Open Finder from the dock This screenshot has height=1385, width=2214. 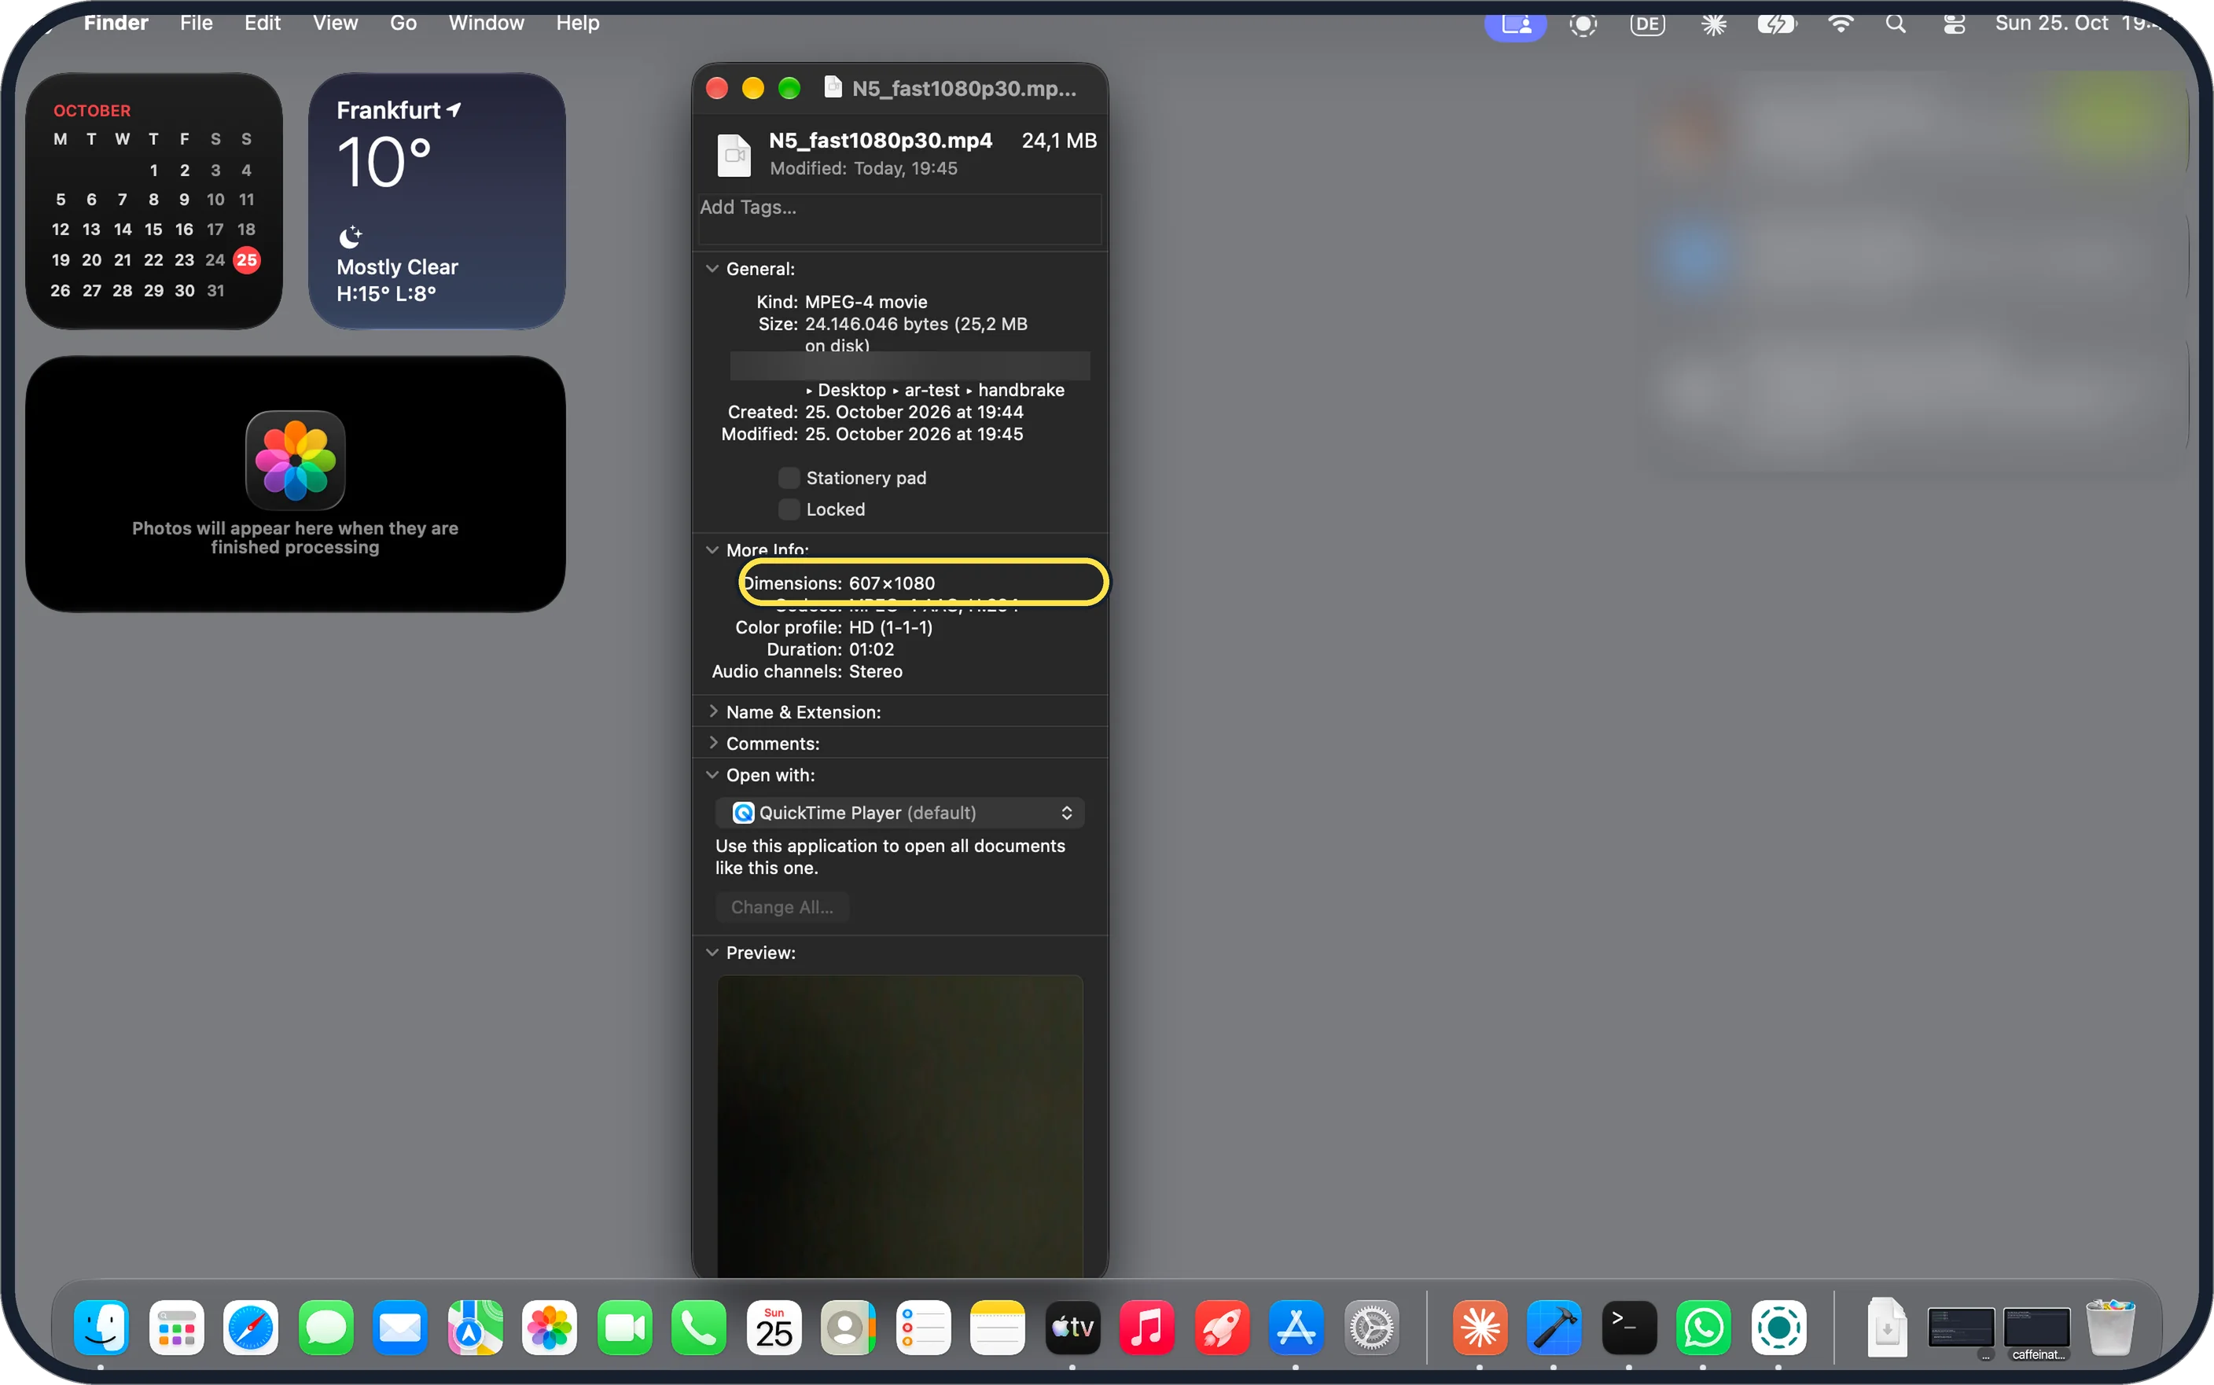coord(101,1328)
